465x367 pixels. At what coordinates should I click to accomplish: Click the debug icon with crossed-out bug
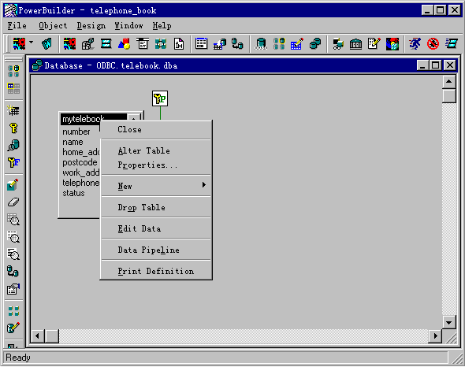click(433, 44)
